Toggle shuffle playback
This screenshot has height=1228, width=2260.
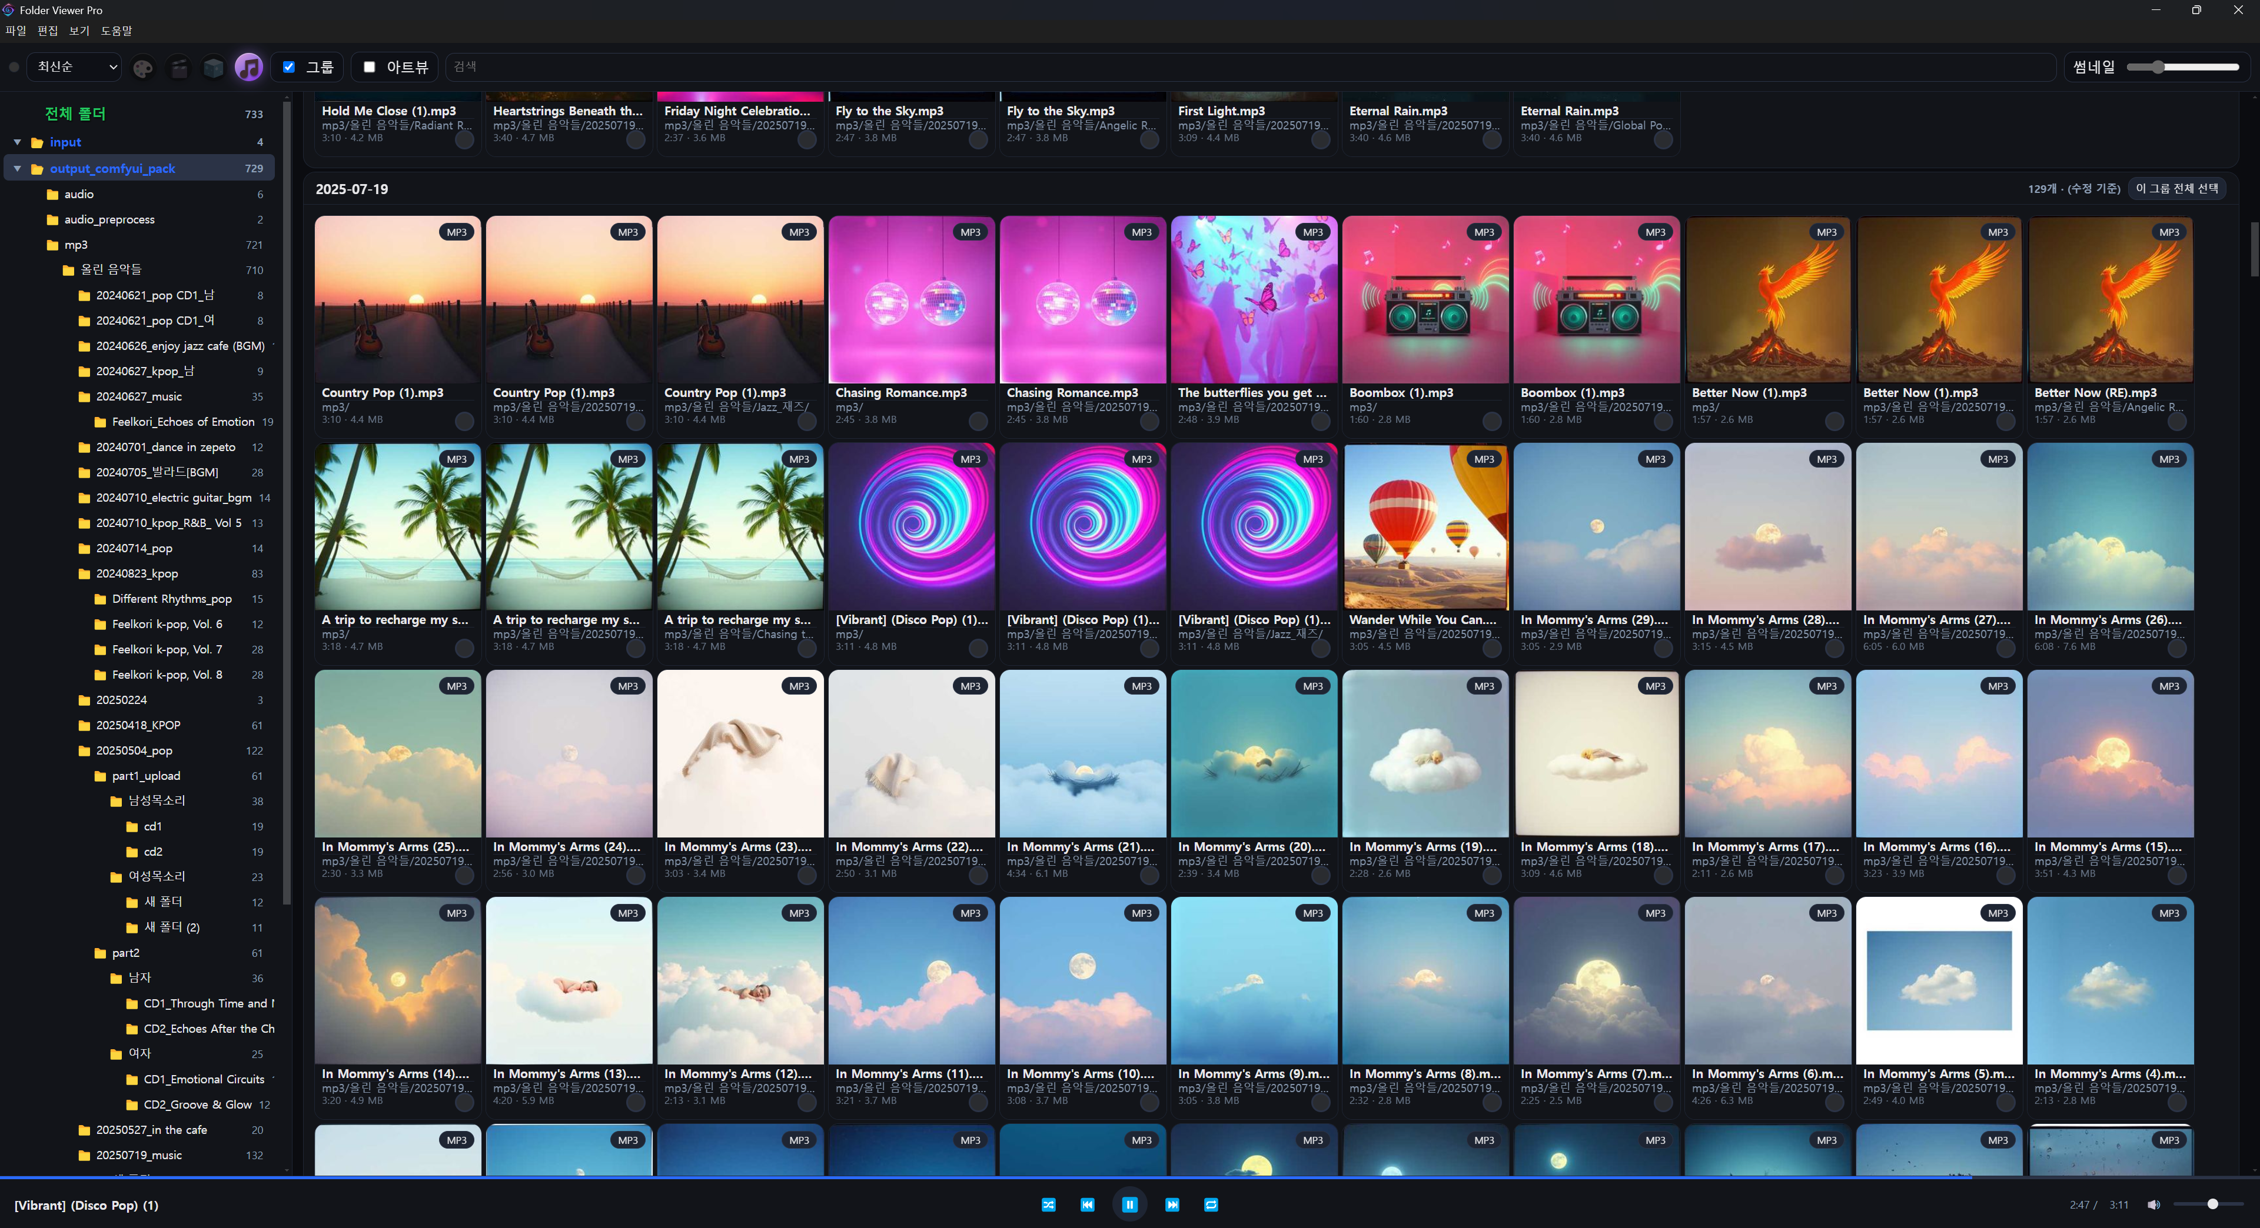click(1048, 1204)
